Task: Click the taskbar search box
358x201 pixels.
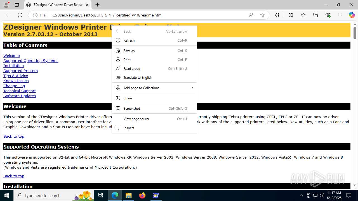Action: tap(54, 195)
